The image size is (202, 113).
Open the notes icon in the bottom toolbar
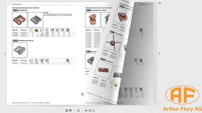tap(70, 110)
